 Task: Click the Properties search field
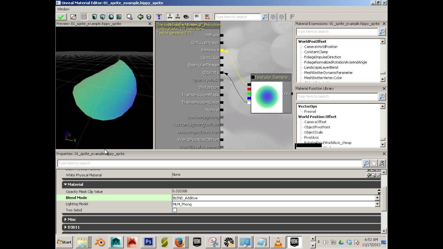click(209, 163)
